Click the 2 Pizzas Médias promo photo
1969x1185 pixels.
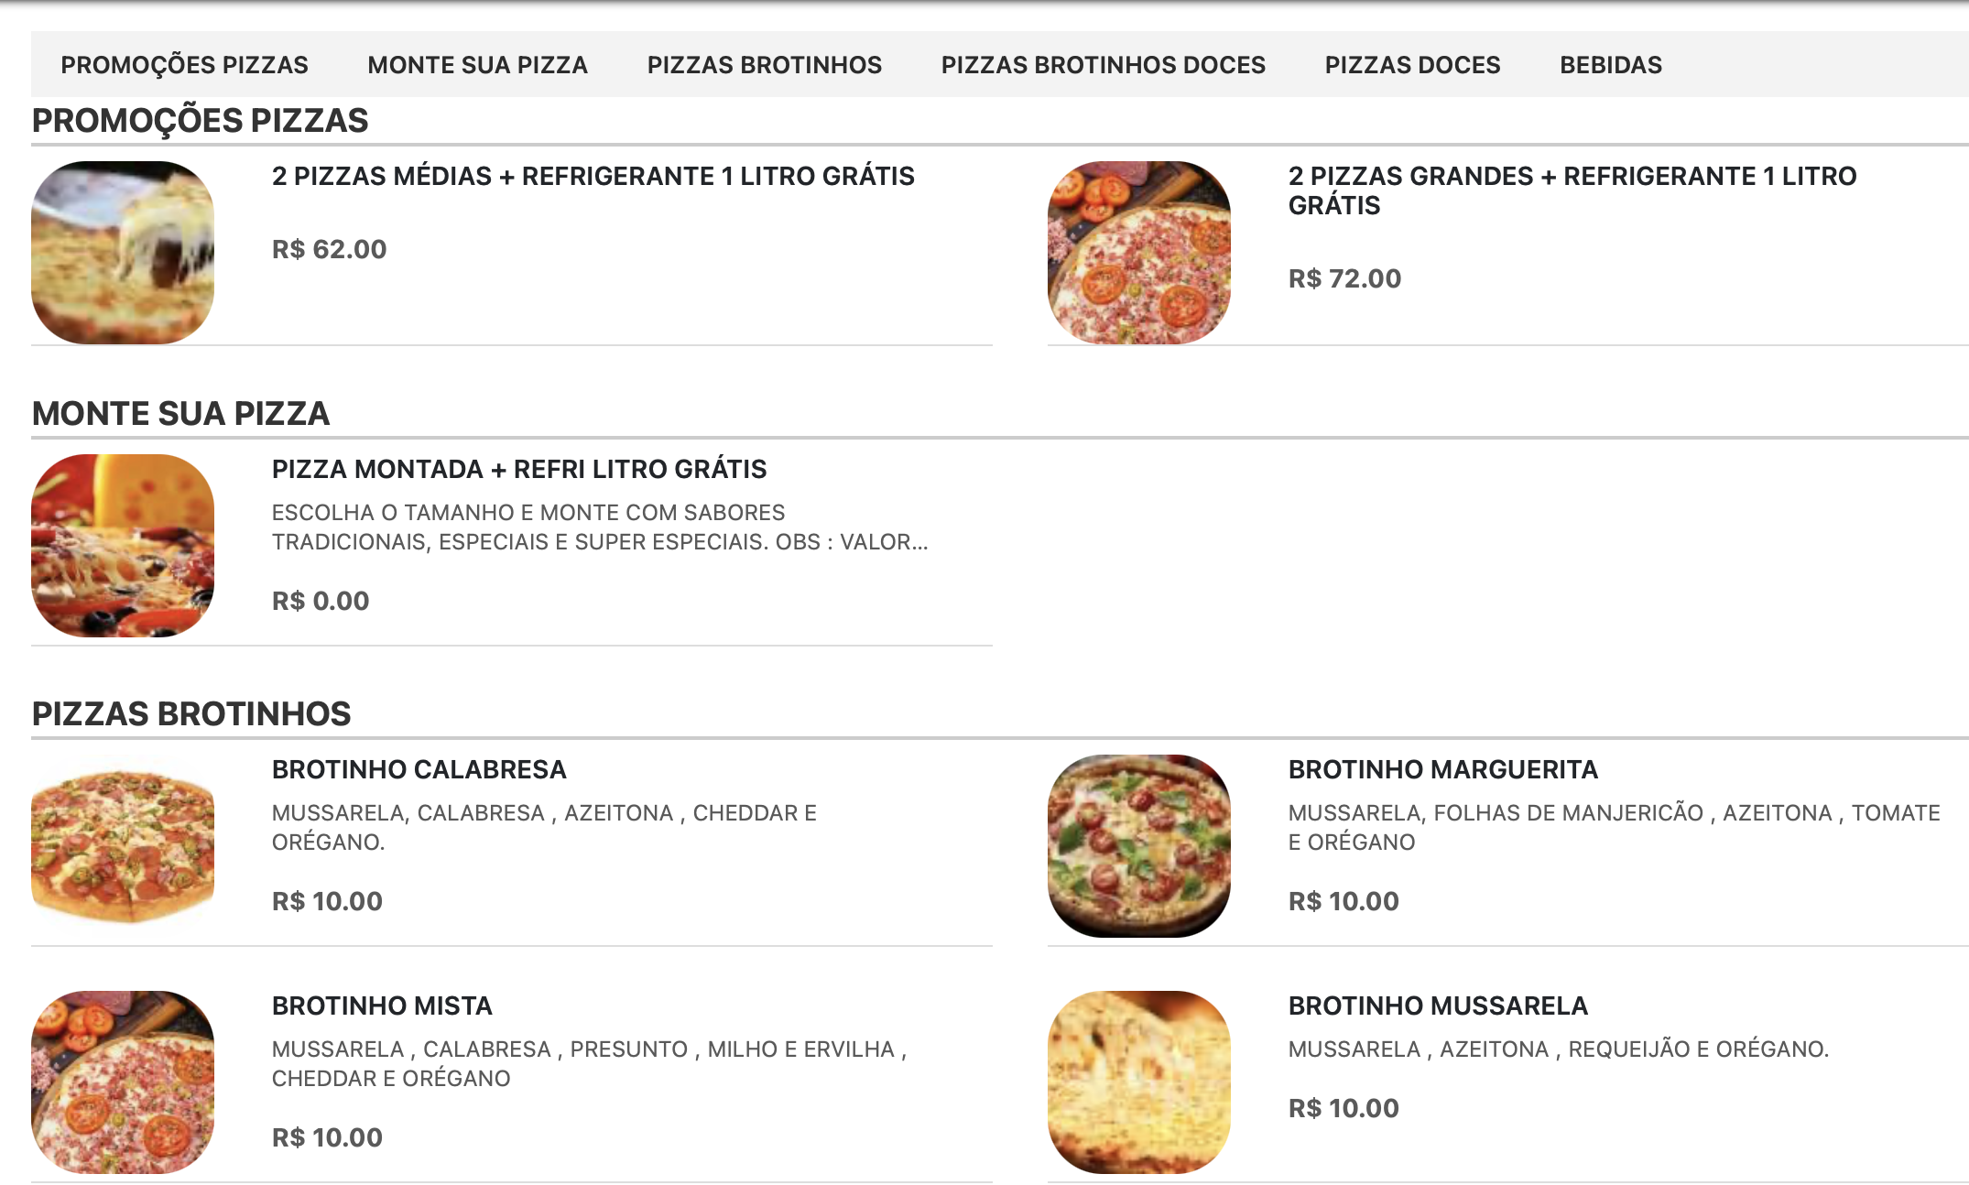pyautogui.click(x=123, y=253)
